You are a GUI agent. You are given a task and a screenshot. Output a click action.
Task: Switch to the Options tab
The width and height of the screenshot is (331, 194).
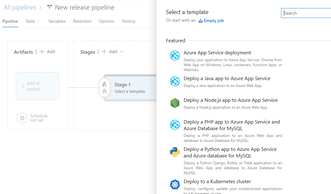(106, 21)
